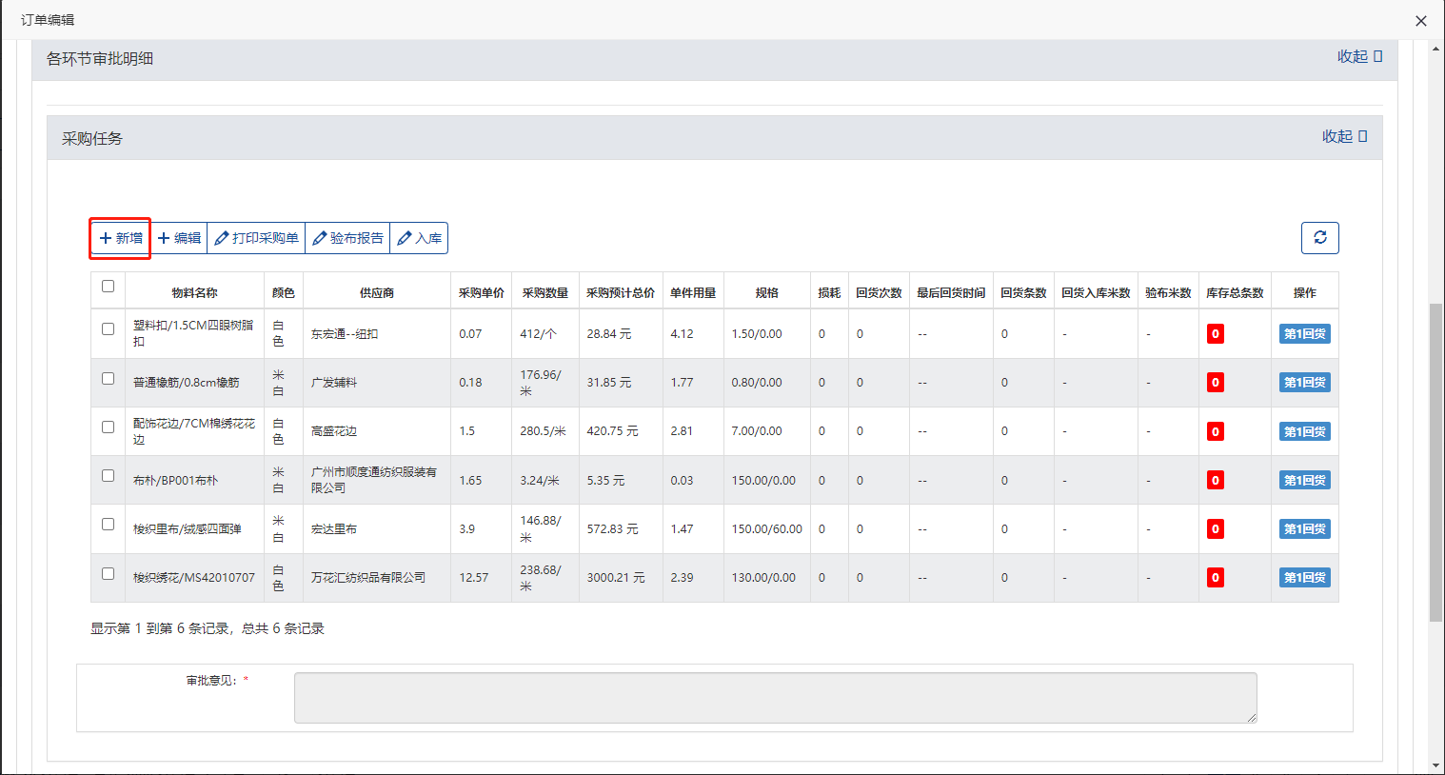Image resolution: width=1445 pixels, height=775 pixels.
Task: Click the 编辑 edit toolbar button
Action: click(x=179, y=238)
